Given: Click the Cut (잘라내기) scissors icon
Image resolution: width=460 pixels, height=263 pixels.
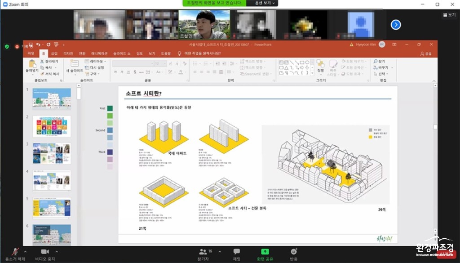Looking at the screenshot, I should [x=42, y=61].
